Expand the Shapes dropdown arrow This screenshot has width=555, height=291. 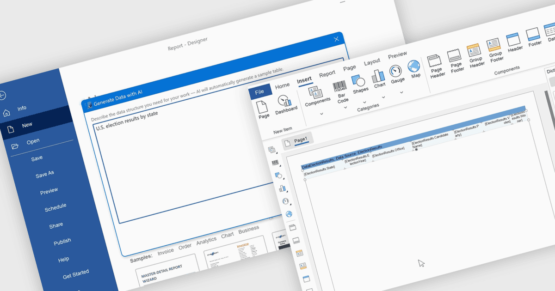pyautogui.click(x=364, y=102)
